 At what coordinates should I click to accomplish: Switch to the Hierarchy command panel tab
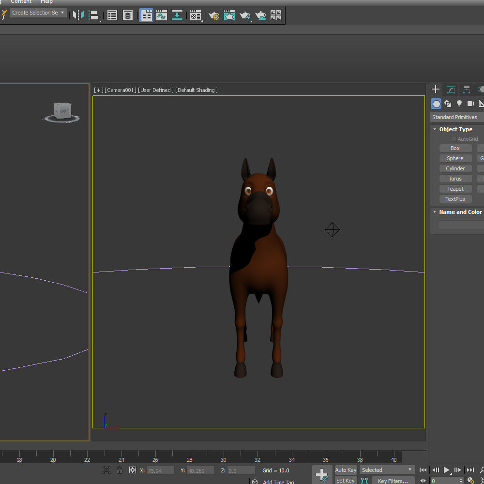(x=467, y=89)
